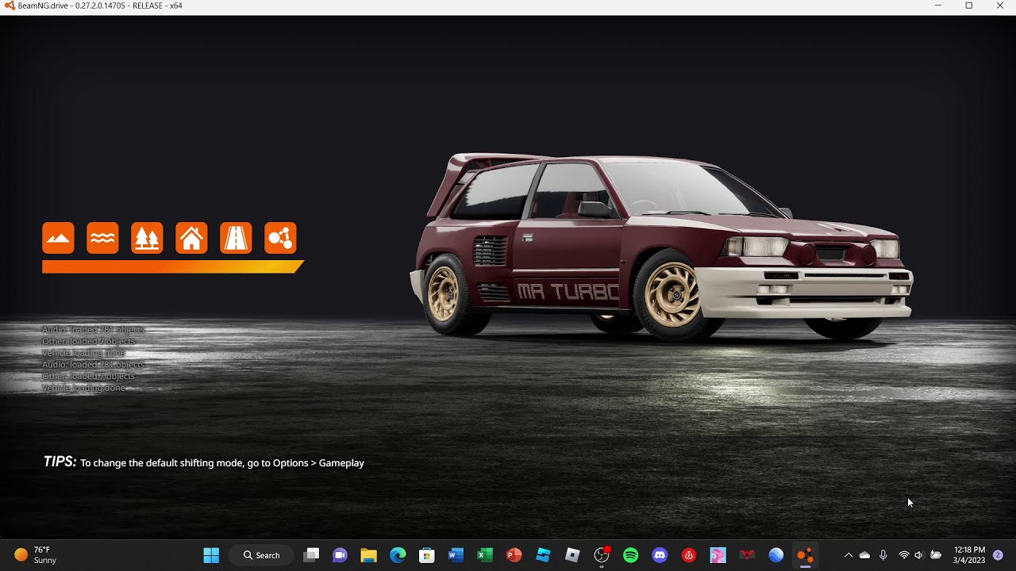Switch to OBS Studio in the taskbar
The height and width of the screenshot is (571, 1016).
(602, 555)
